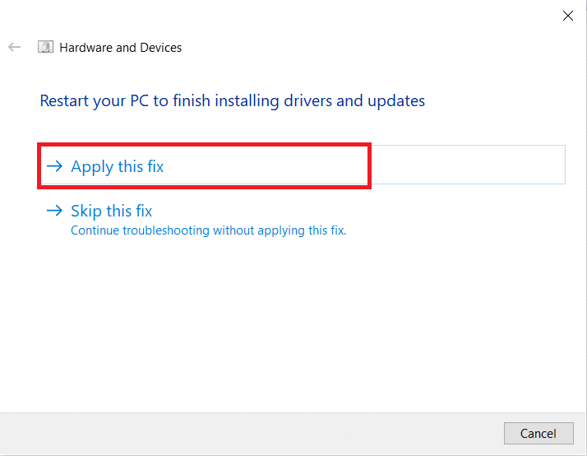Close the troubleshooter with the X icon
The height and width of the screenshot is (456, 587).
coord(567,15)
